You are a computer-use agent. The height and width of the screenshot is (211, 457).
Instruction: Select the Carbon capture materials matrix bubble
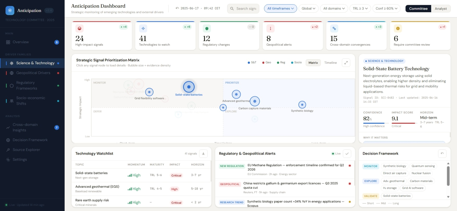tap(255, 101)
